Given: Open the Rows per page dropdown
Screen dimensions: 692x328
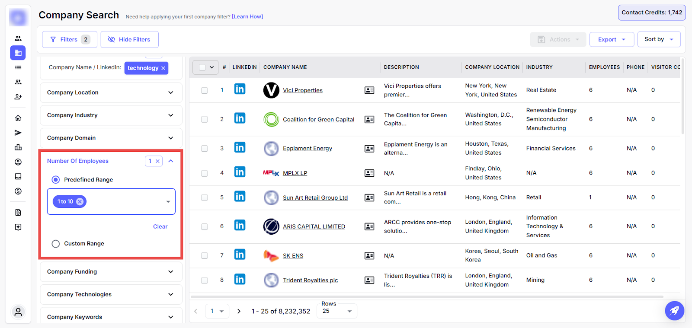Looking at the screenshot, I should pyautogui.click(x=337, y=311).
